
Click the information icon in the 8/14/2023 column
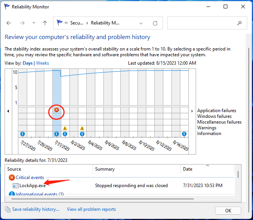click(184, 134)
